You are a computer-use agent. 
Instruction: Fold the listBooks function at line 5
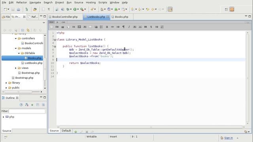pyautogui.click(x=55, y=47)
